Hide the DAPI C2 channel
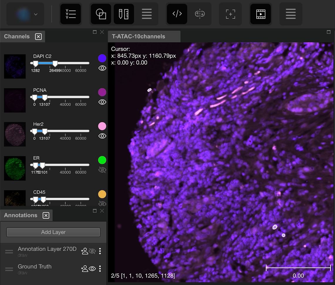The height and width of the screenshot is (285, 335). pyautogui.click(x=102, y=68)
